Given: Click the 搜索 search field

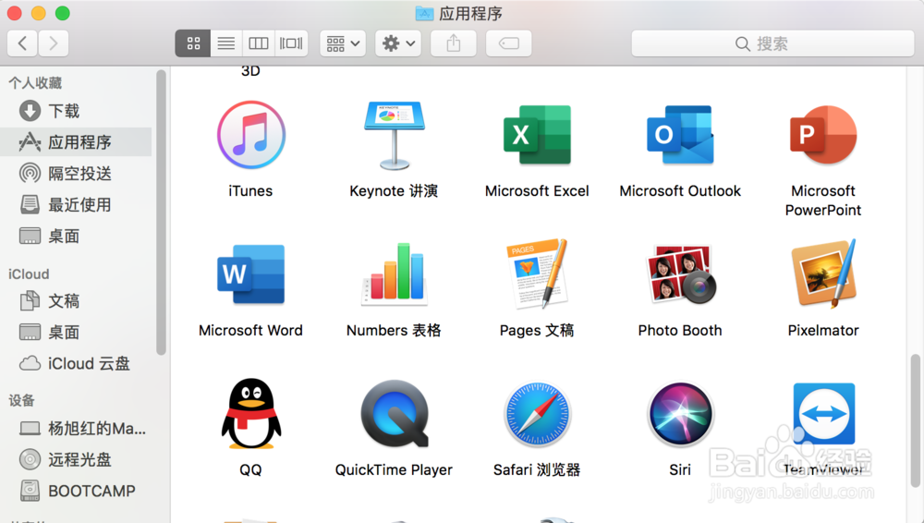Looking at the screenshot, I should [772, 43].
